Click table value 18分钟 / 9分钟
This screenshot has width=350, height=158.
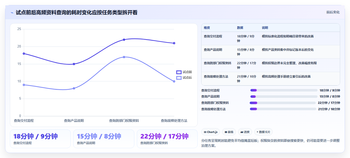[246, 38]
